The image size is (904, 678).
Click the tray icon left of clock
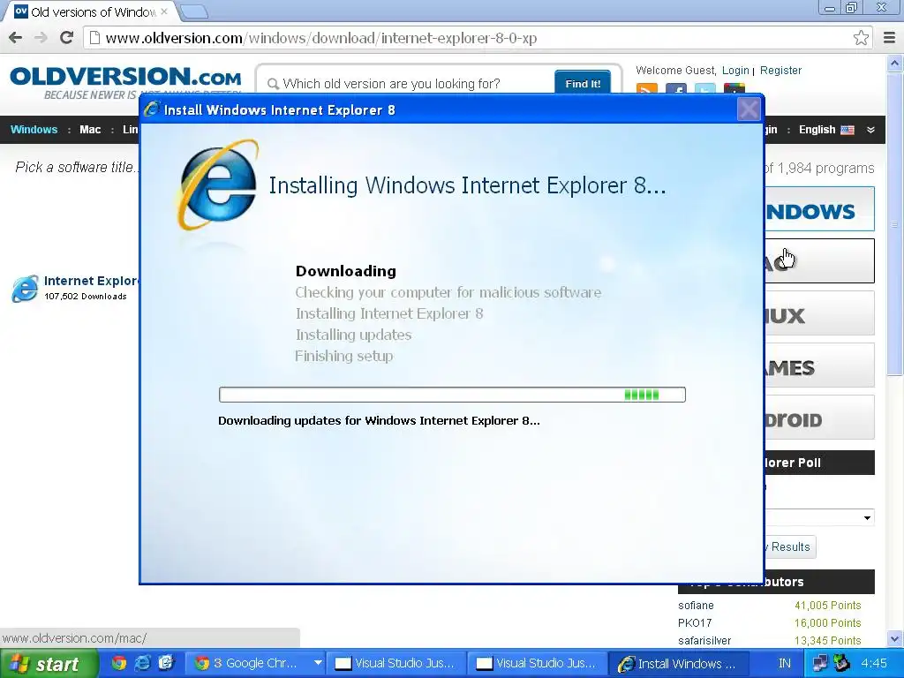click(842, 663)
